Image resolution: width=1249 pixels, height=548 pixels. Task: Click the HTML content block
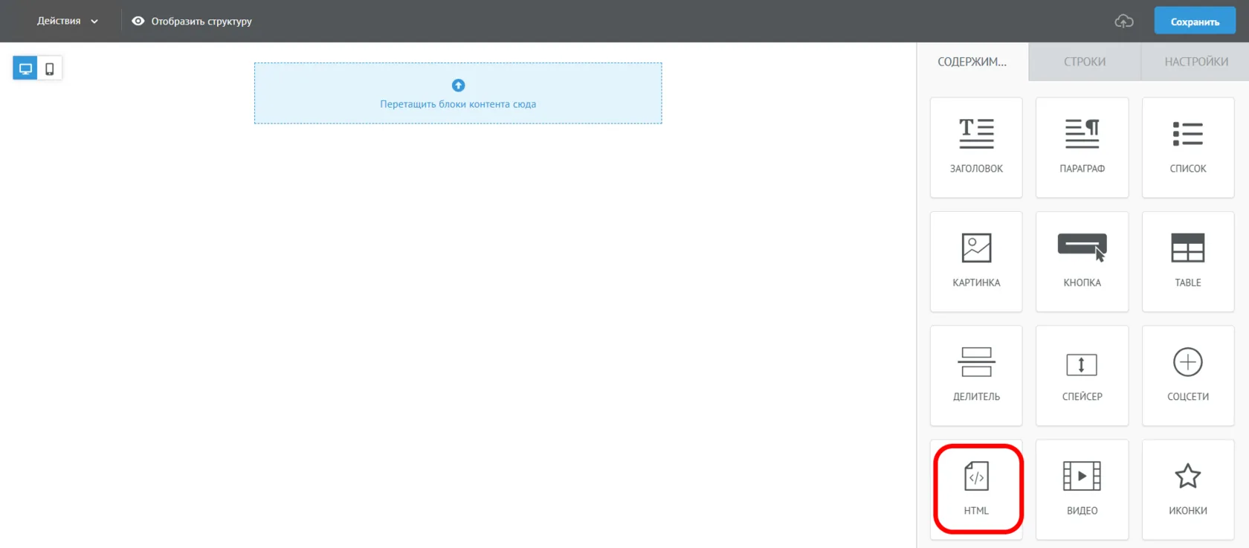tap(976, 489)
